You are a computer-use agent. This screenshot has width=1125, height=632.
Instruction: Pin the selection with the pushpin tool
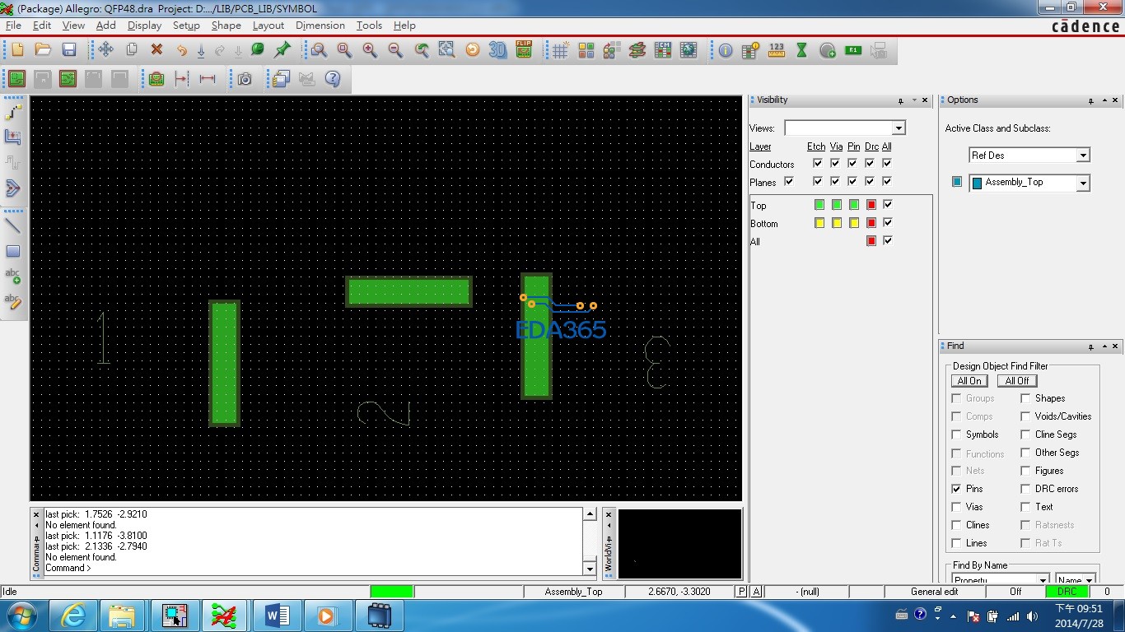point(282,50)
